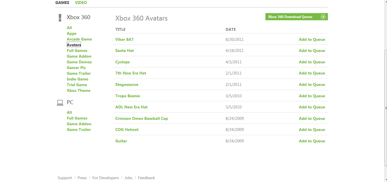Add Guitar to queue
Image resolution: width=387 pixels, height=182 pixels.
coord(312,141)
